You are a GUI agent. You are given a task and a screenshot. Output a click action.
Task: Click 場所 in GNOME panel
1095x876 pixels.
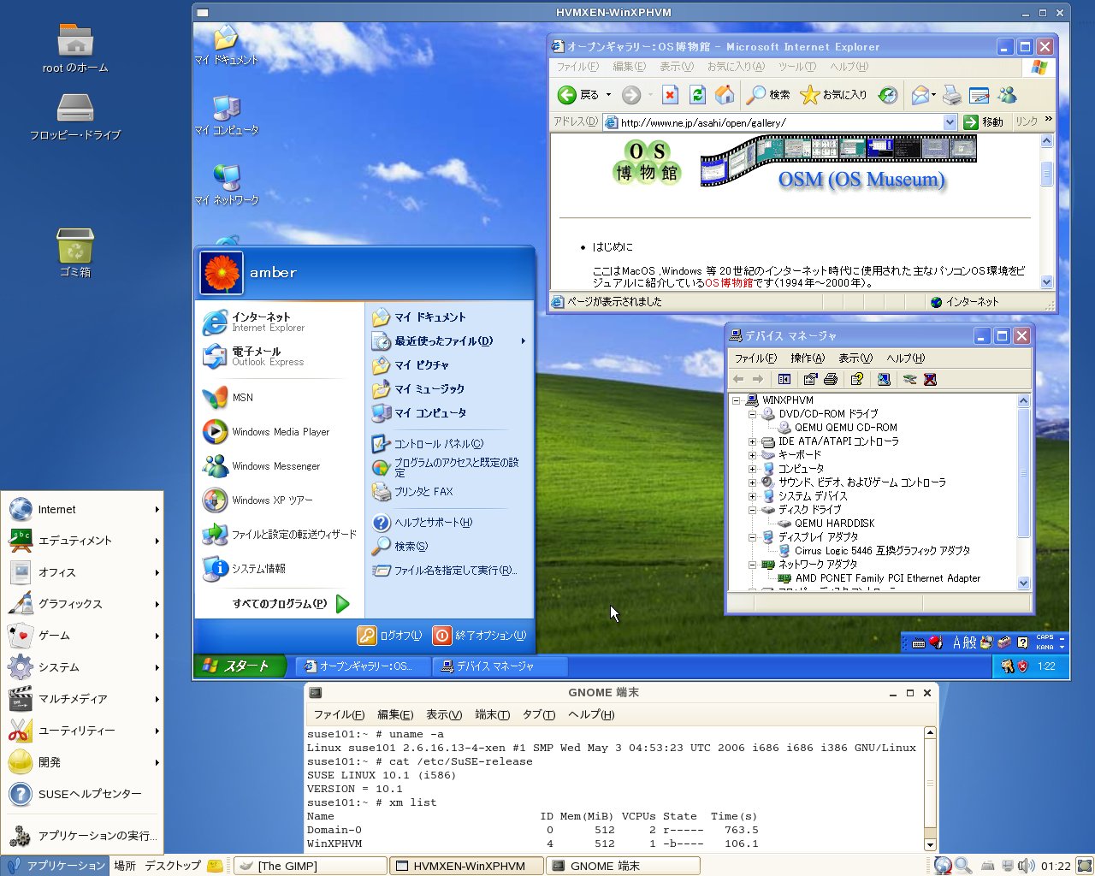point(125,866)
